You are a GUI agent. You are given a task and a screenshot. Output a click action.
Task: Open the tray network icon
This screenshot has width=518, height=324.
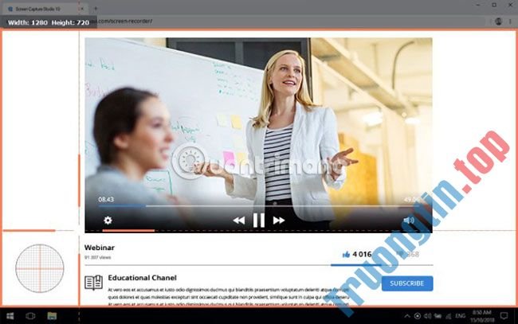pyautogui.click(x=449, y=316)
